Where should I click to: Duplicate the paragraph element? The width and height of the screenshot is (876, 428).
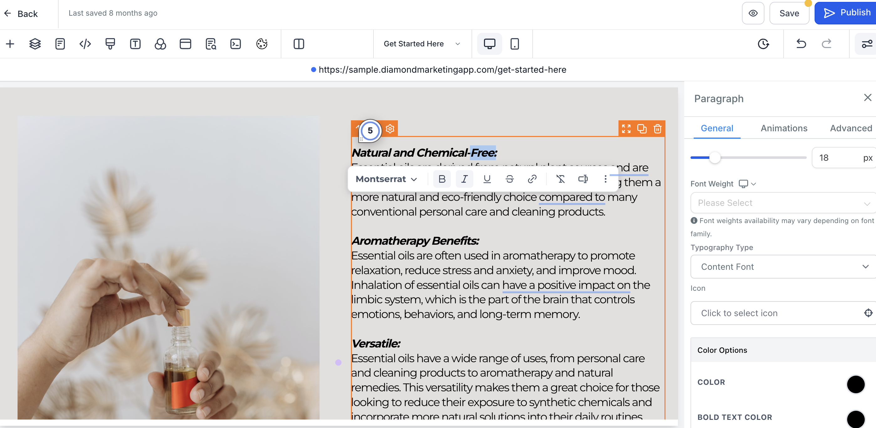642,129
